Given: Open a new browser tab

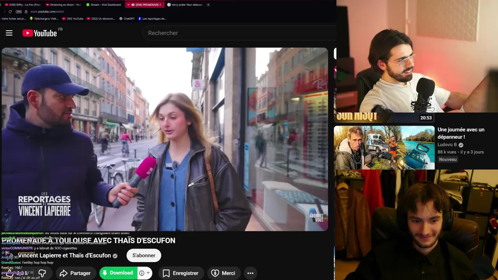Looking at the screenshot, I should pos(208,5).
